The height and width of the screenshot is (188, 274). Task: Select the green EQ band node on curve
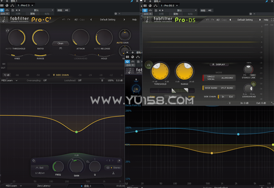point(76,132)
